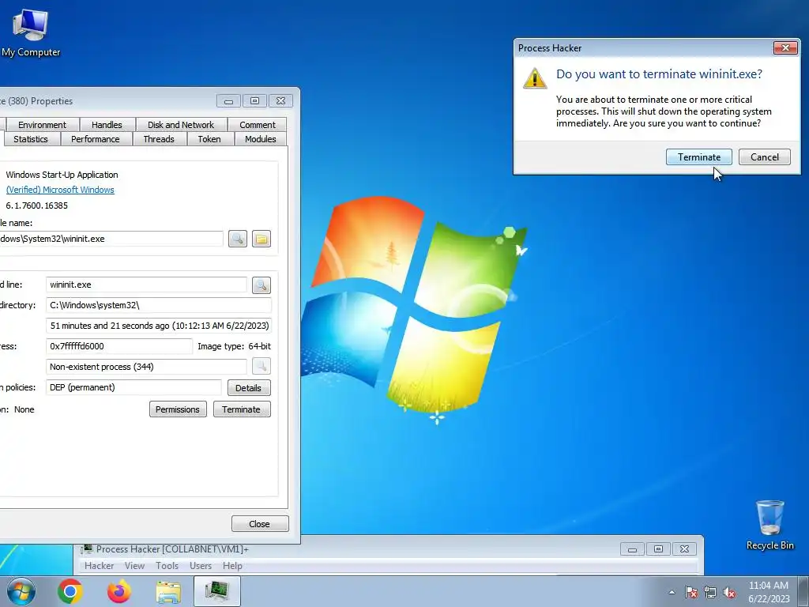The height and width of the screenshot is (607, 809).
Task: Minimize the Process Hacker main window
Action: coord(632,549)
